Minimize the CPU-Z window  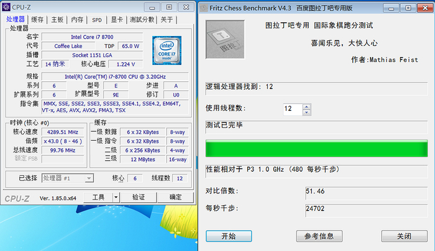coord(152,7)
